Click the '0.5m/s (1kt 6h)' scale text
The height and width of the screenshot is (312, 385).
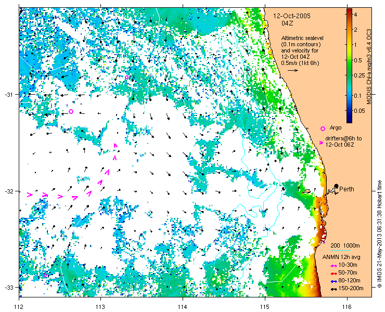coord(300,63)
